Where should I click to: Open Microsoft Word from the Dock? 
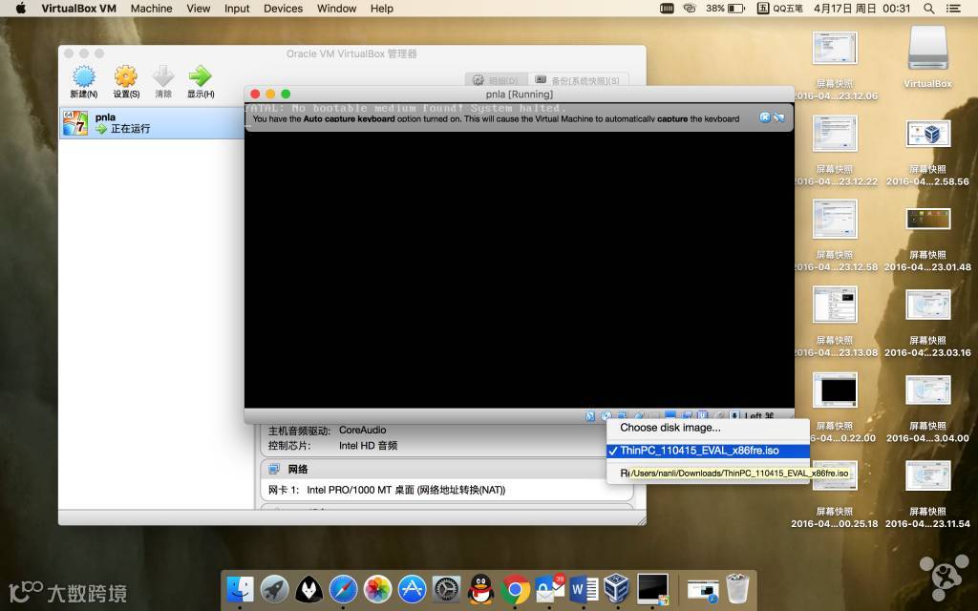[584, 588]
